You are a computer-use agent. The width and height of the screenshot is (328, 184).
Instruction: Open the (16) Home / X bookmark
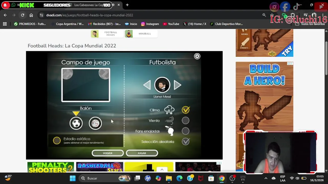tap(195, 24)
